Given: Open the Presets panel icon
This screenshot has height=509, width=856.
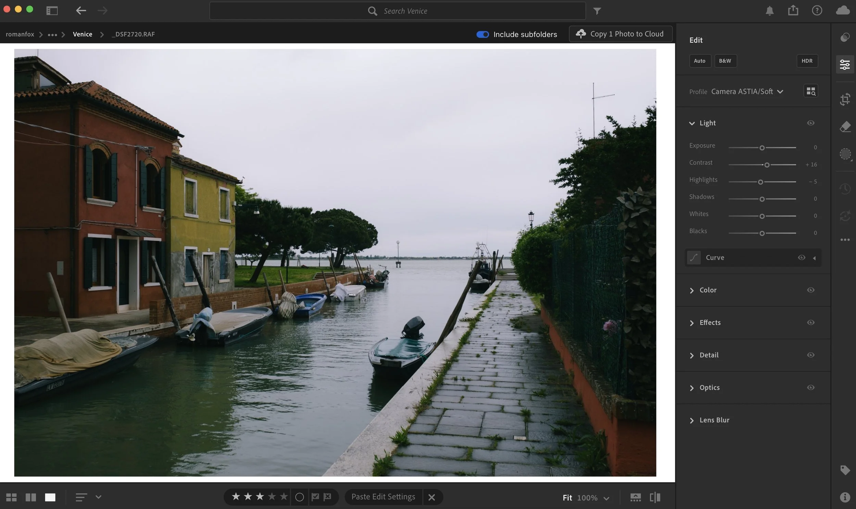Looking at the screenshot, I should pos(845,37).
